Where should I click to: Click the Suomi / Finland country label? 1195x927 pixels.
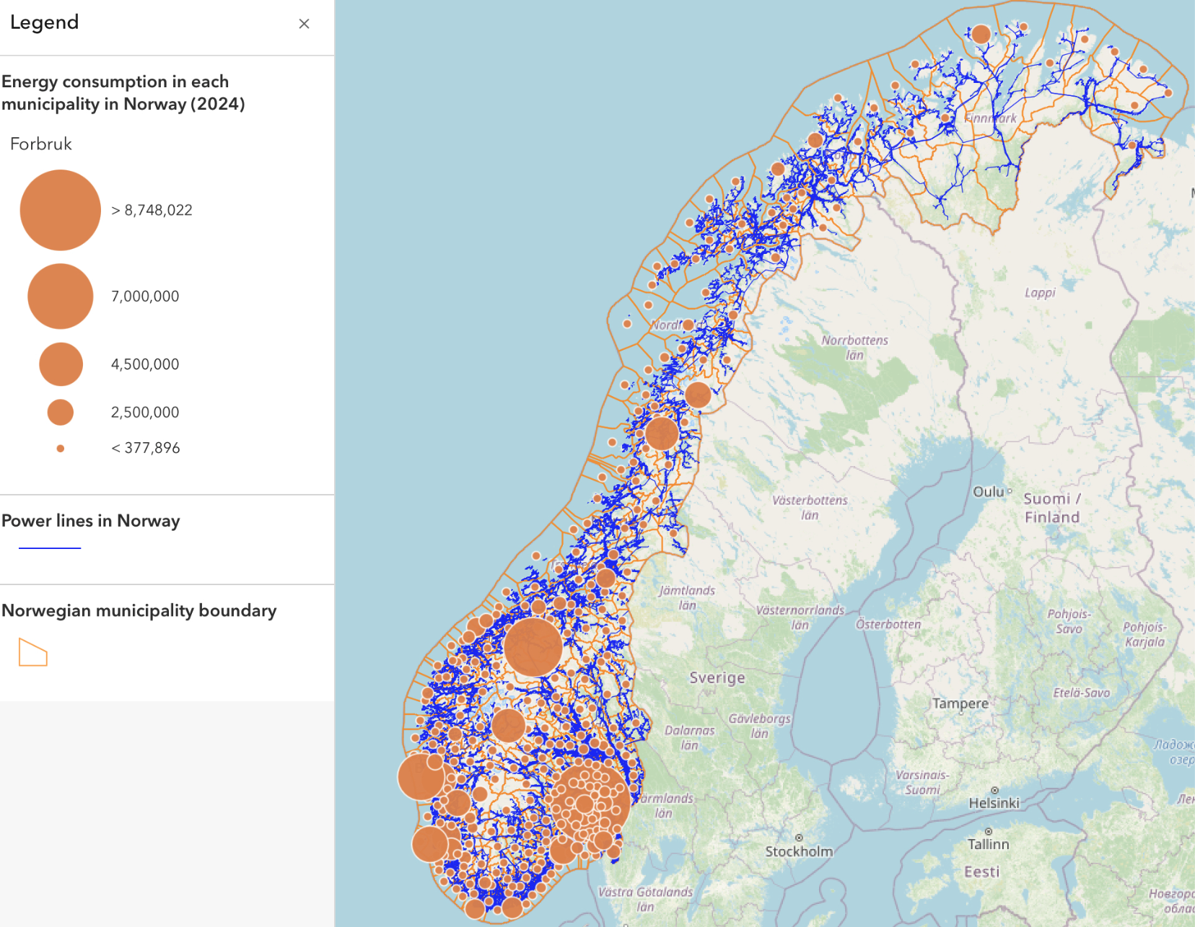click(1052, 508)
